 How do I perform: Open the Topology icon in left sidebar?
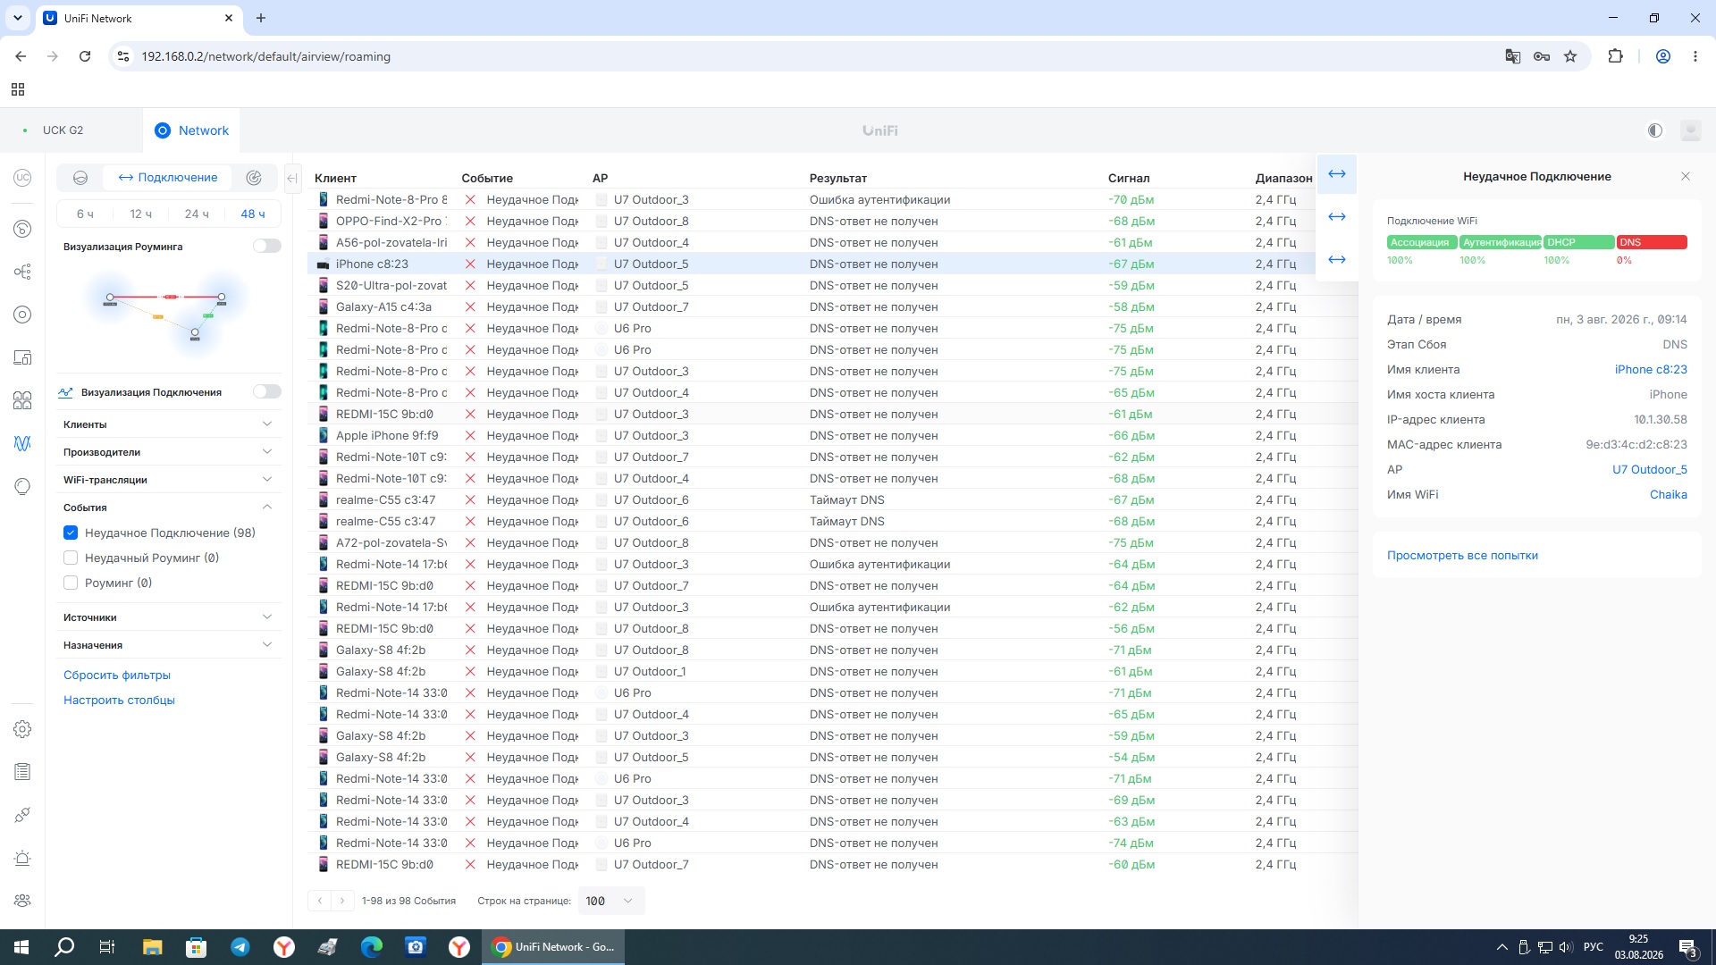pos(22,272)
